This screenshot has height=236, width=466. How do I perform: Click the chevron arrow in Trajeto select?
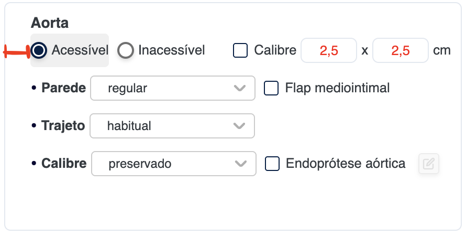point(239,126)
